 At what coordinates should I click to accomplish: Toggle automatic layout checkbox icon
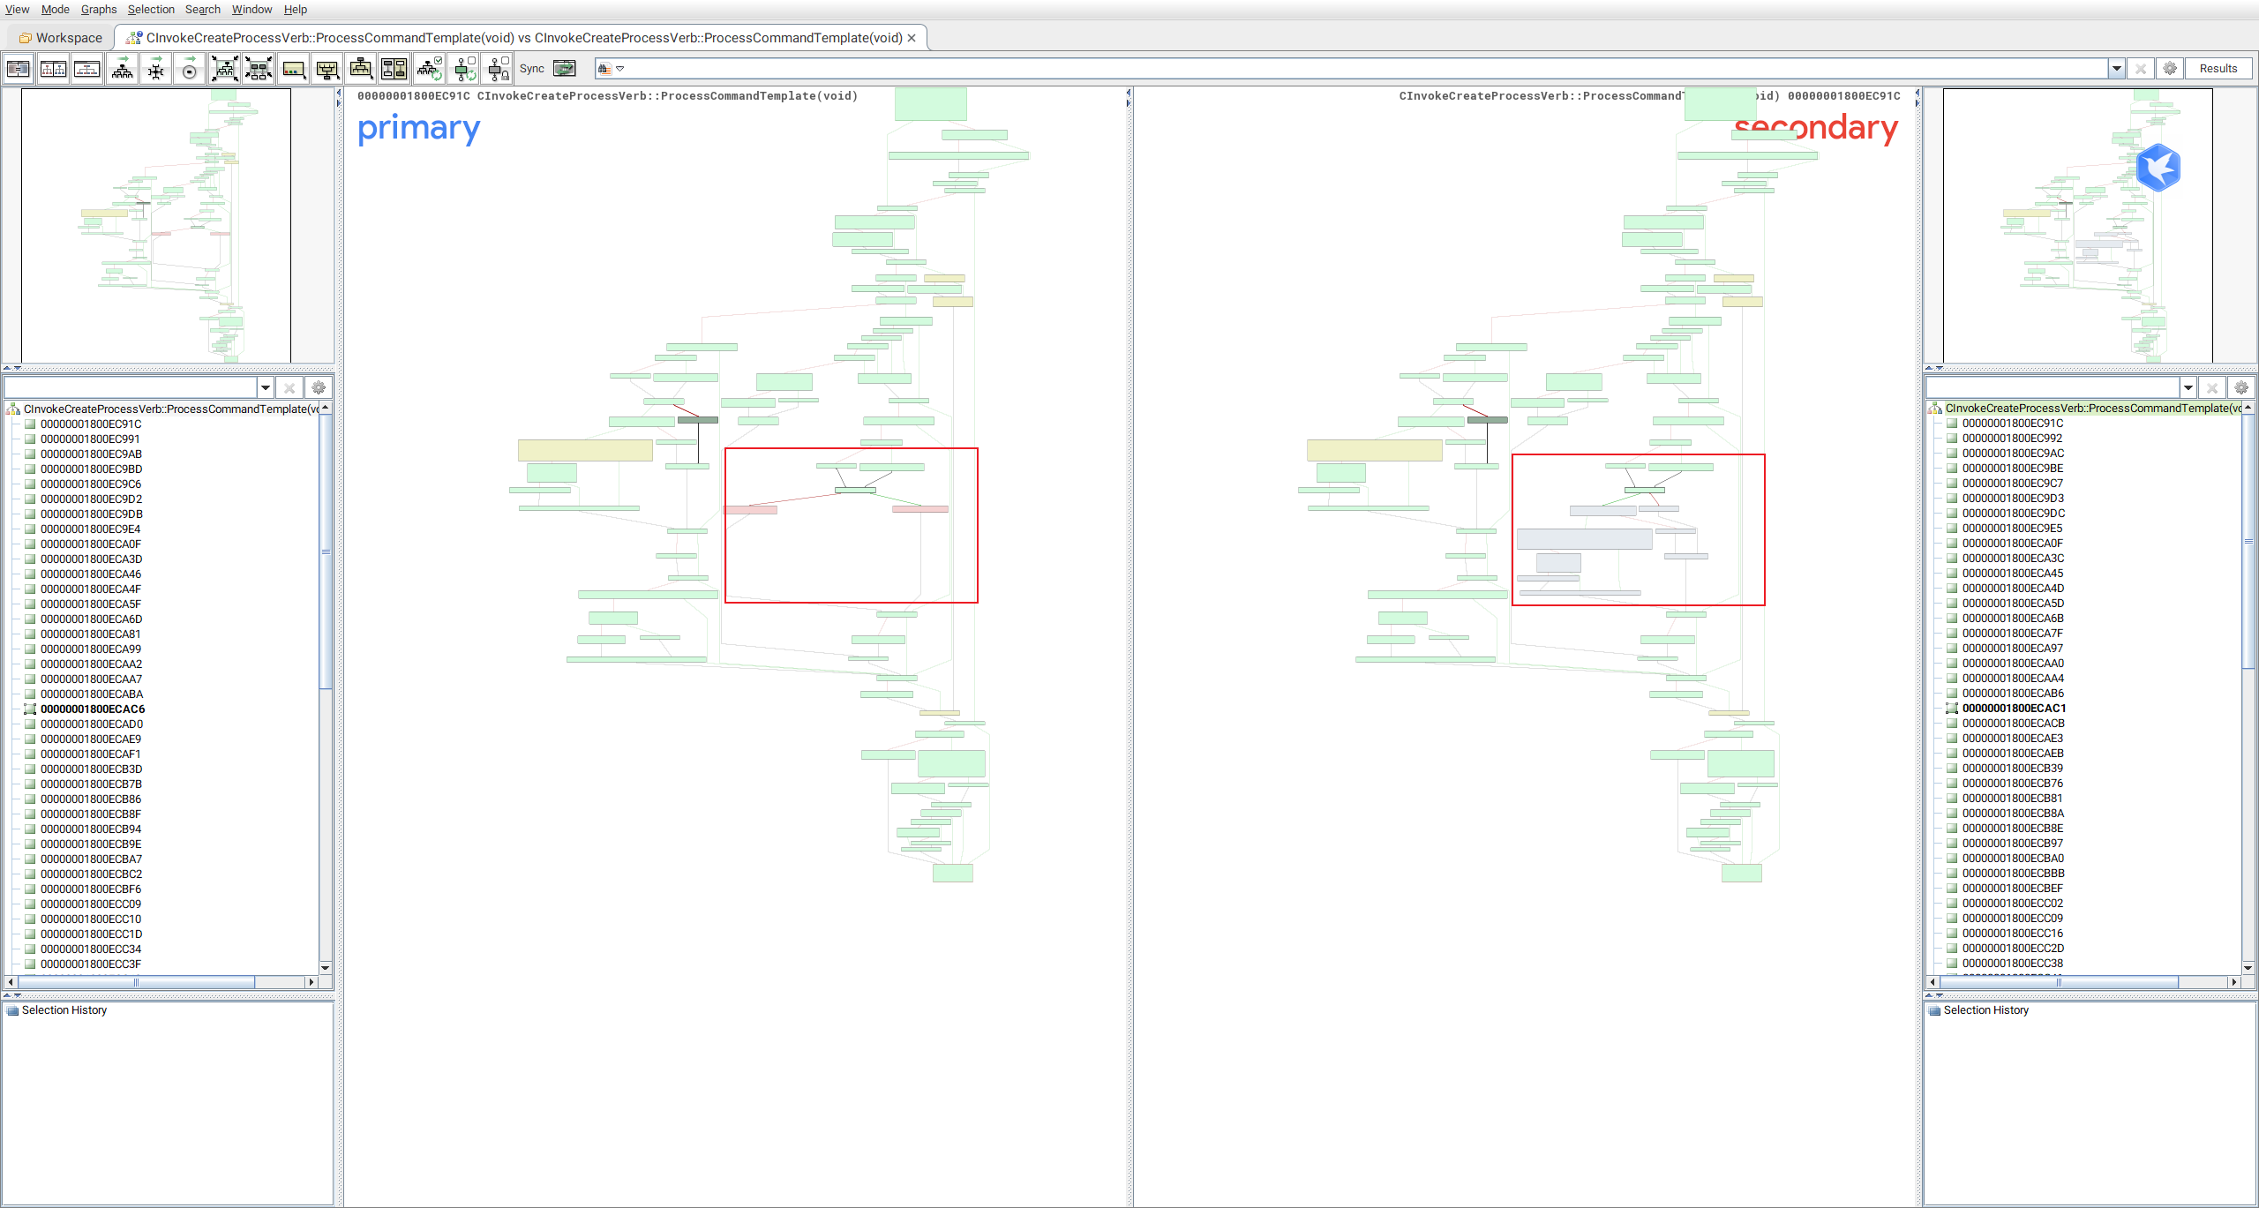(x=430, y=69)
